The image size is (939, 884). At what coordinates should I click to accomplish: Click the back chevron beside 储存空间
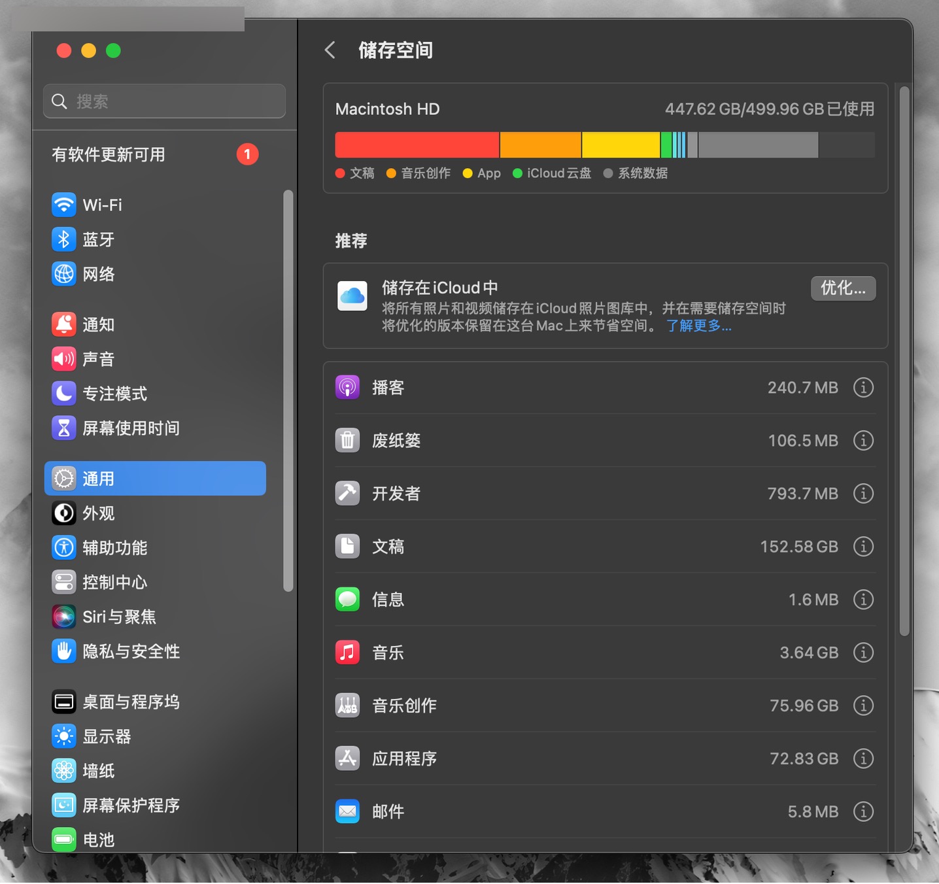(x=330, y=50)
